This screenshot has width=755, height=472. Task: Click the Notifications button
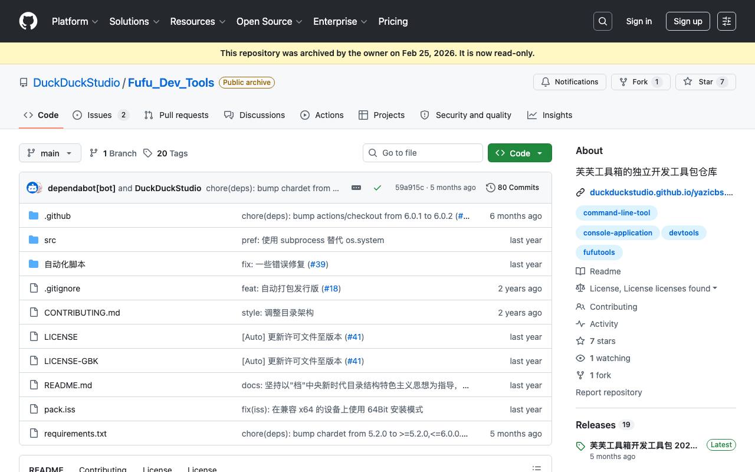coord(570,82)
